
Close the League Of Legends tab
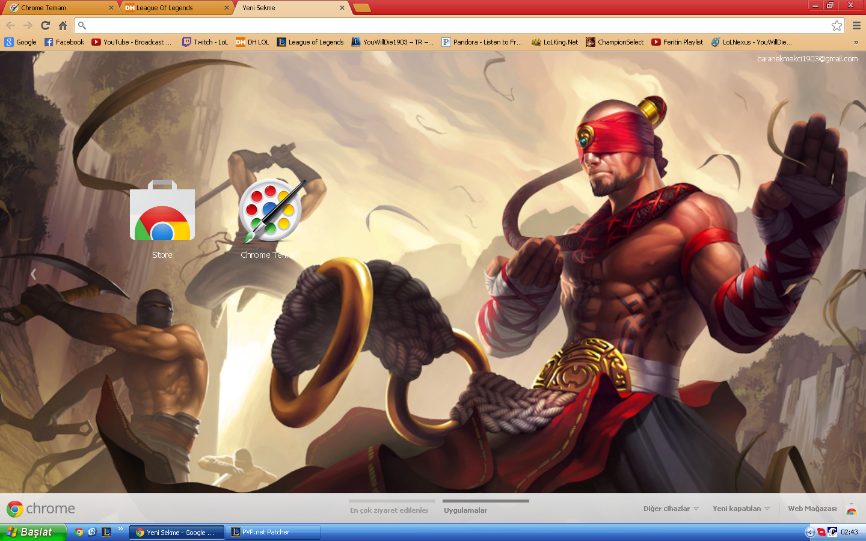pyautogui.click(x=227, y=8)
